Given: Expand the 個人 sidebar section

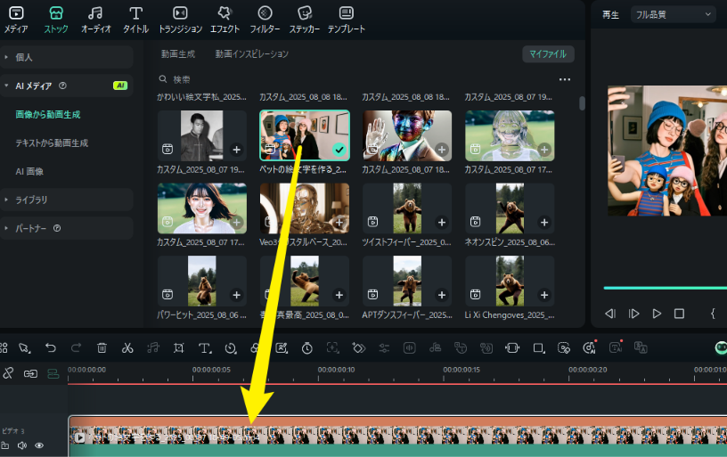Looking at the screenshot, I should 67,57.
